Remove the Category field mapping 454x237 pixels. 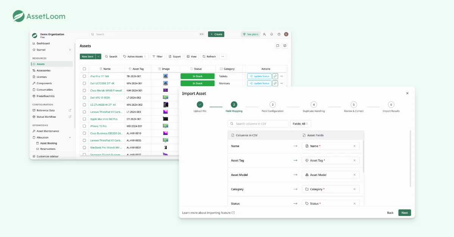tap(354, 189)
